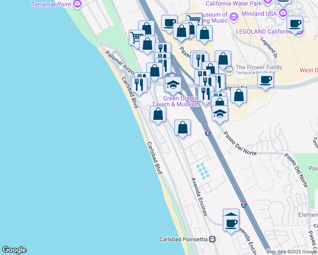
Task: Click the Map data ©2025 Google text
Action: pos(292,252)
